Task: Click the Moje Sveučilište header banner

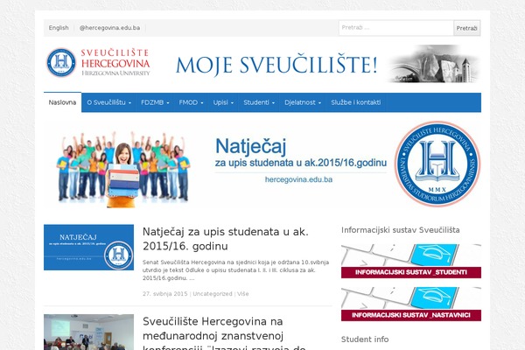Action: pos(328,64)
